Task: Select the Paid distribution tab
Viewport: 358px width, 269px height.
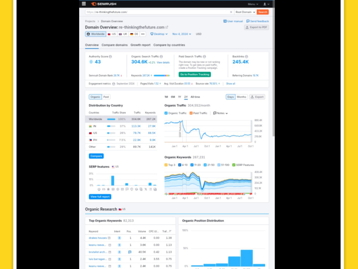Action: click(x=106, y=97)
